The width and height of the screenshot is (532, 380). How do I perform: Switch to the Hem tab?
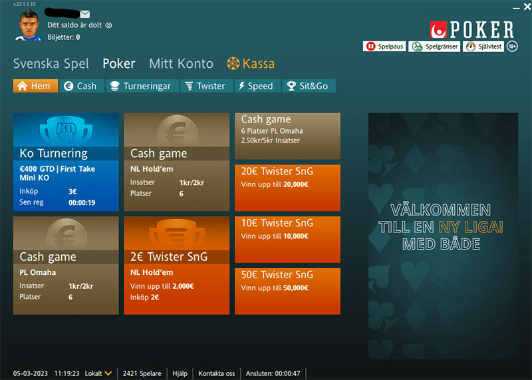point(36,86)
